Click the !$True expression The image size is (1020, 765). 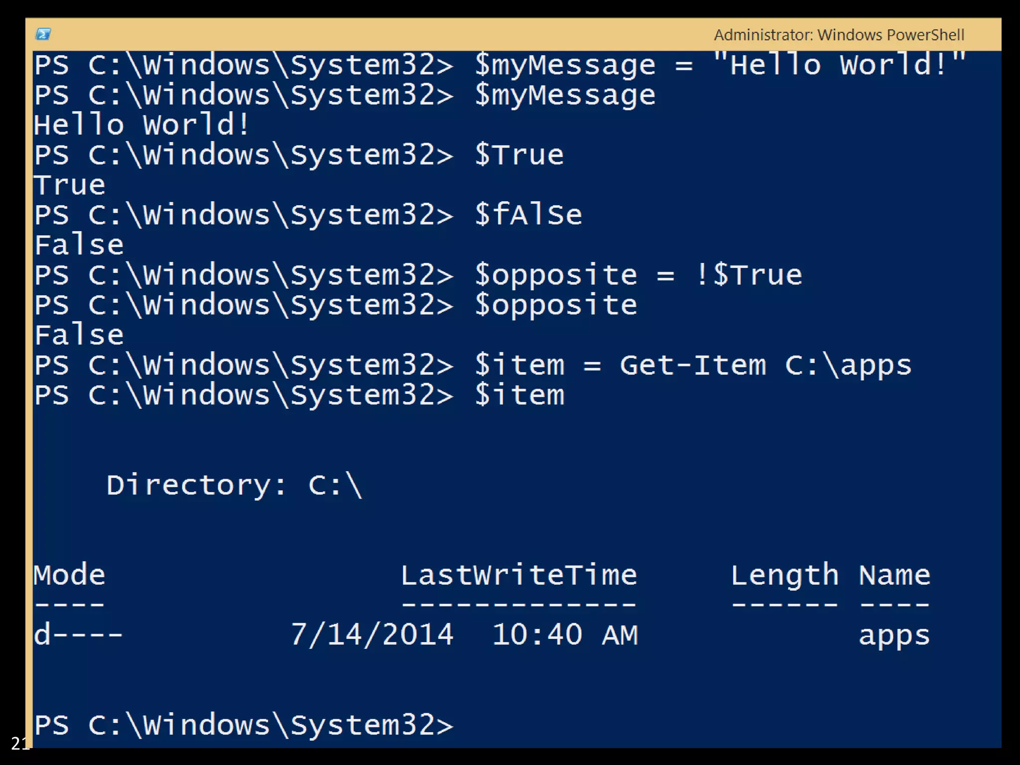tap(748, 275)
